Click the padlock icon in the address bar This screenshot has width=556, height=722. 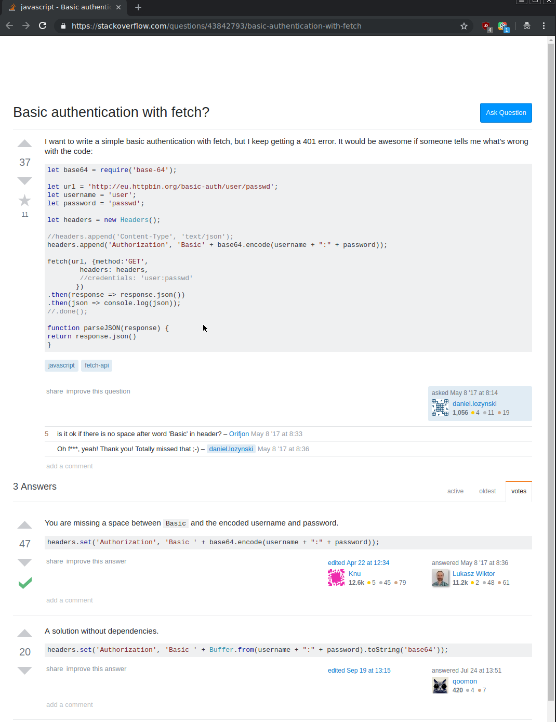pos(63,25)
